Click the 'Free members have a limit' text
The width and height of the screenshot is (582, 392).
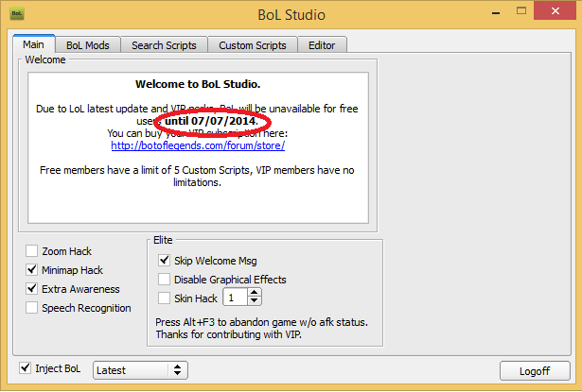coord(197,176)
